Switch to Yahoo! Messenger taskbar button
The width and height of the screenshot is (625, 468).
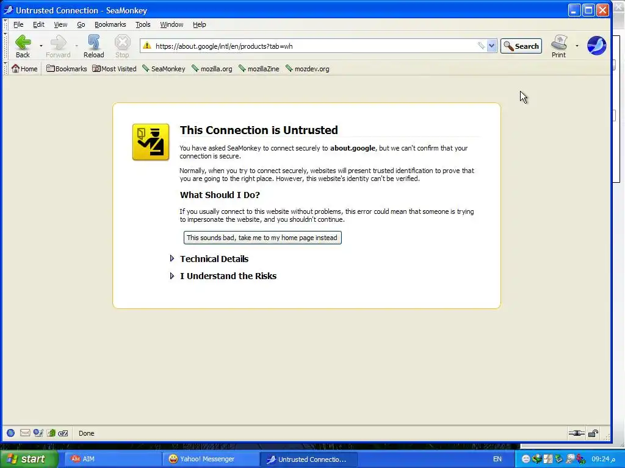pyautogui.click(x=211, y=459)
